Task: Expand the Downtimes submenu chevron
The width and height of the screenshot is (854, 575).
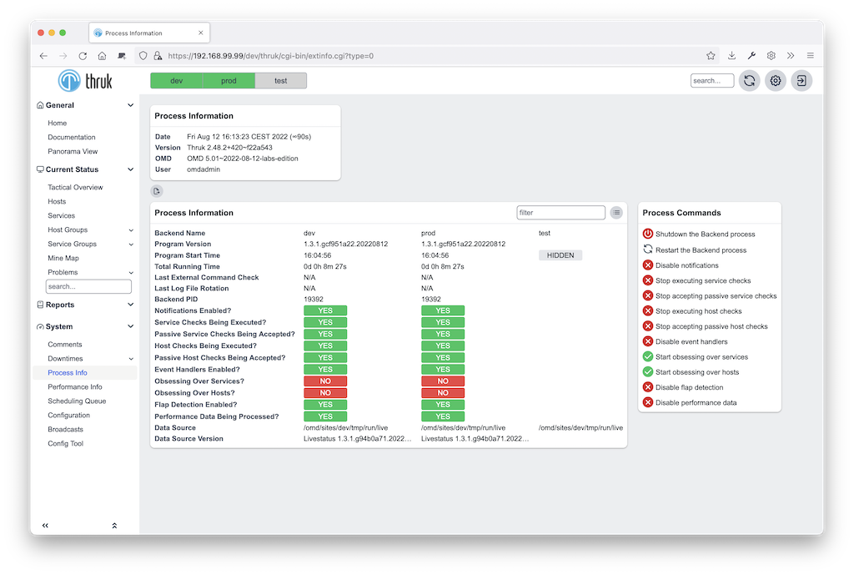Action: click(131, 359)
